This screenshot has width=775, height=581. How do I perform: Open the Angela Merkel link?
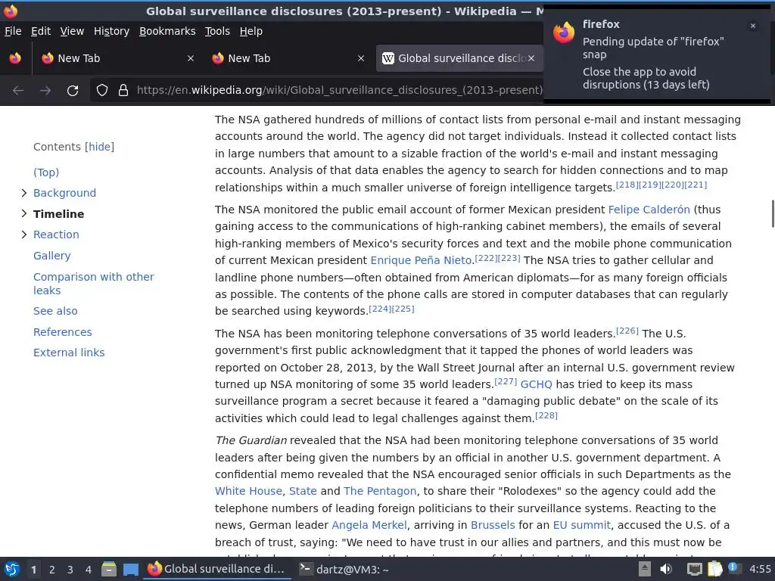click(x=369, y=525)
